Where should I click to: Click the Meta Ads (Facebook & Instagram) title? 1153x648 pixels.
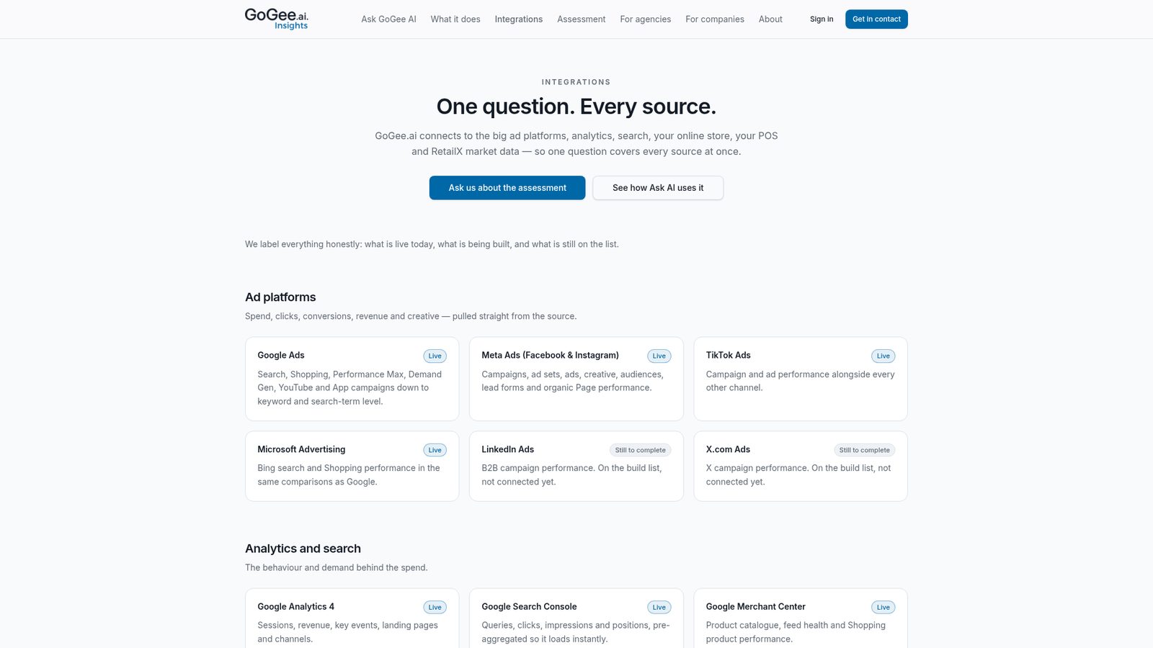551,356
